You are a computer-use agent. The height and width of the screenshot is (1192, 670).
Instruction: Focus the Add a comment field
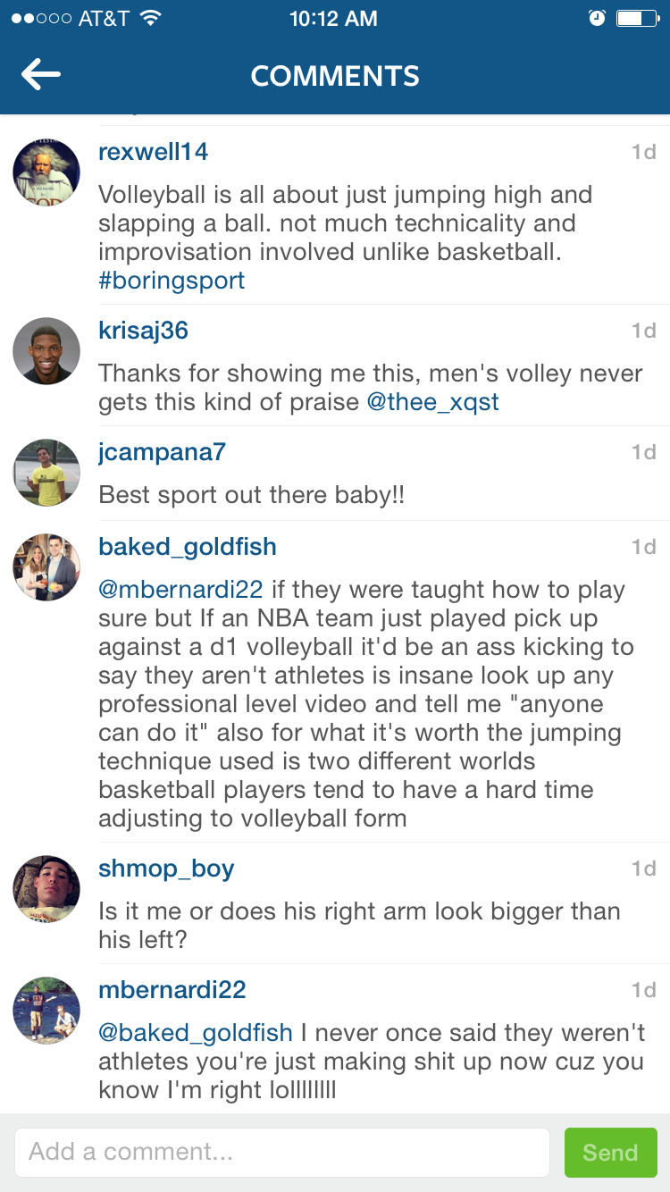click(281, 1153)
